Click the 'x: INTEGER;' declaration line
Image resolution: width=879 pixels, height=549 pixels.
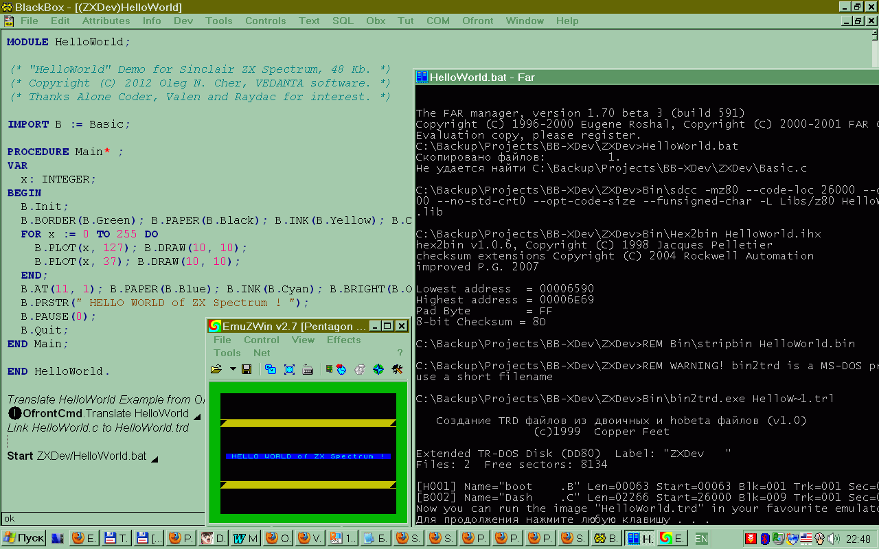(x=58, y=179)
